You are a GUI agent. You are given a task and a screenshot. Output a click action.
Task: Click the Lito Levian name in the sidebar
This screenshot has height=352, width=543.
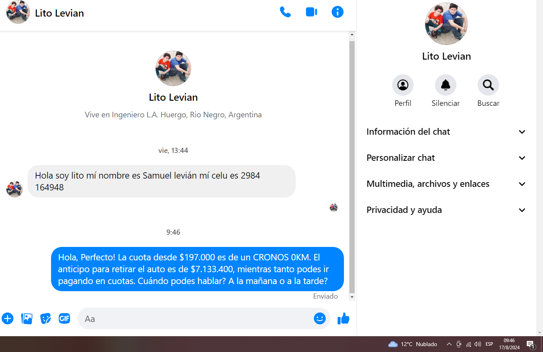446,56
